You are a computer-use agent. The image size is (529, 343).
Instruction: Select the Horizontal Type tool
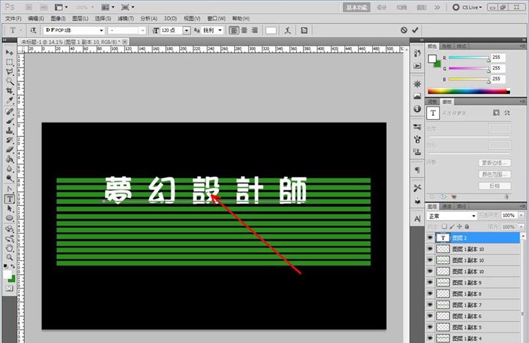point(9,199)
